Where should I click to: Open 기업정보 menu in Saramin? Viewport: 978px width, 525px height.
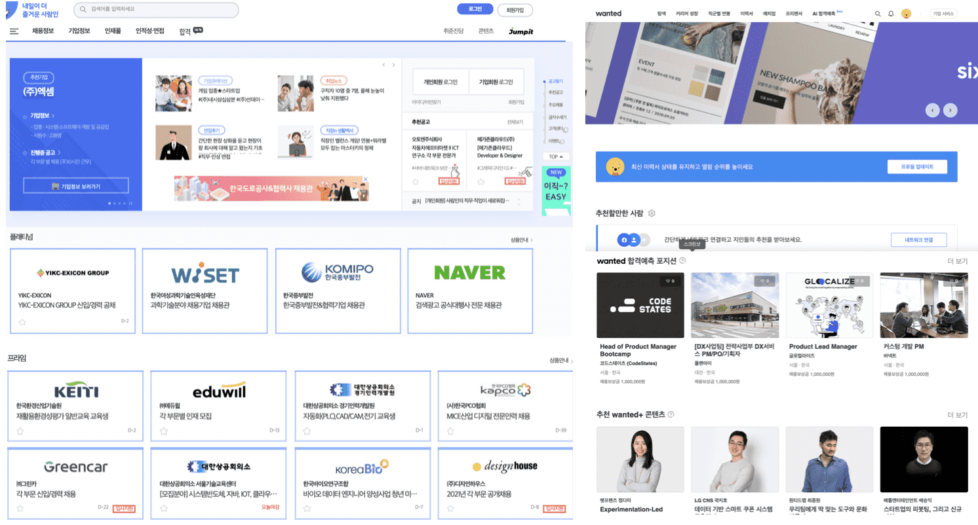coord(79,31)
